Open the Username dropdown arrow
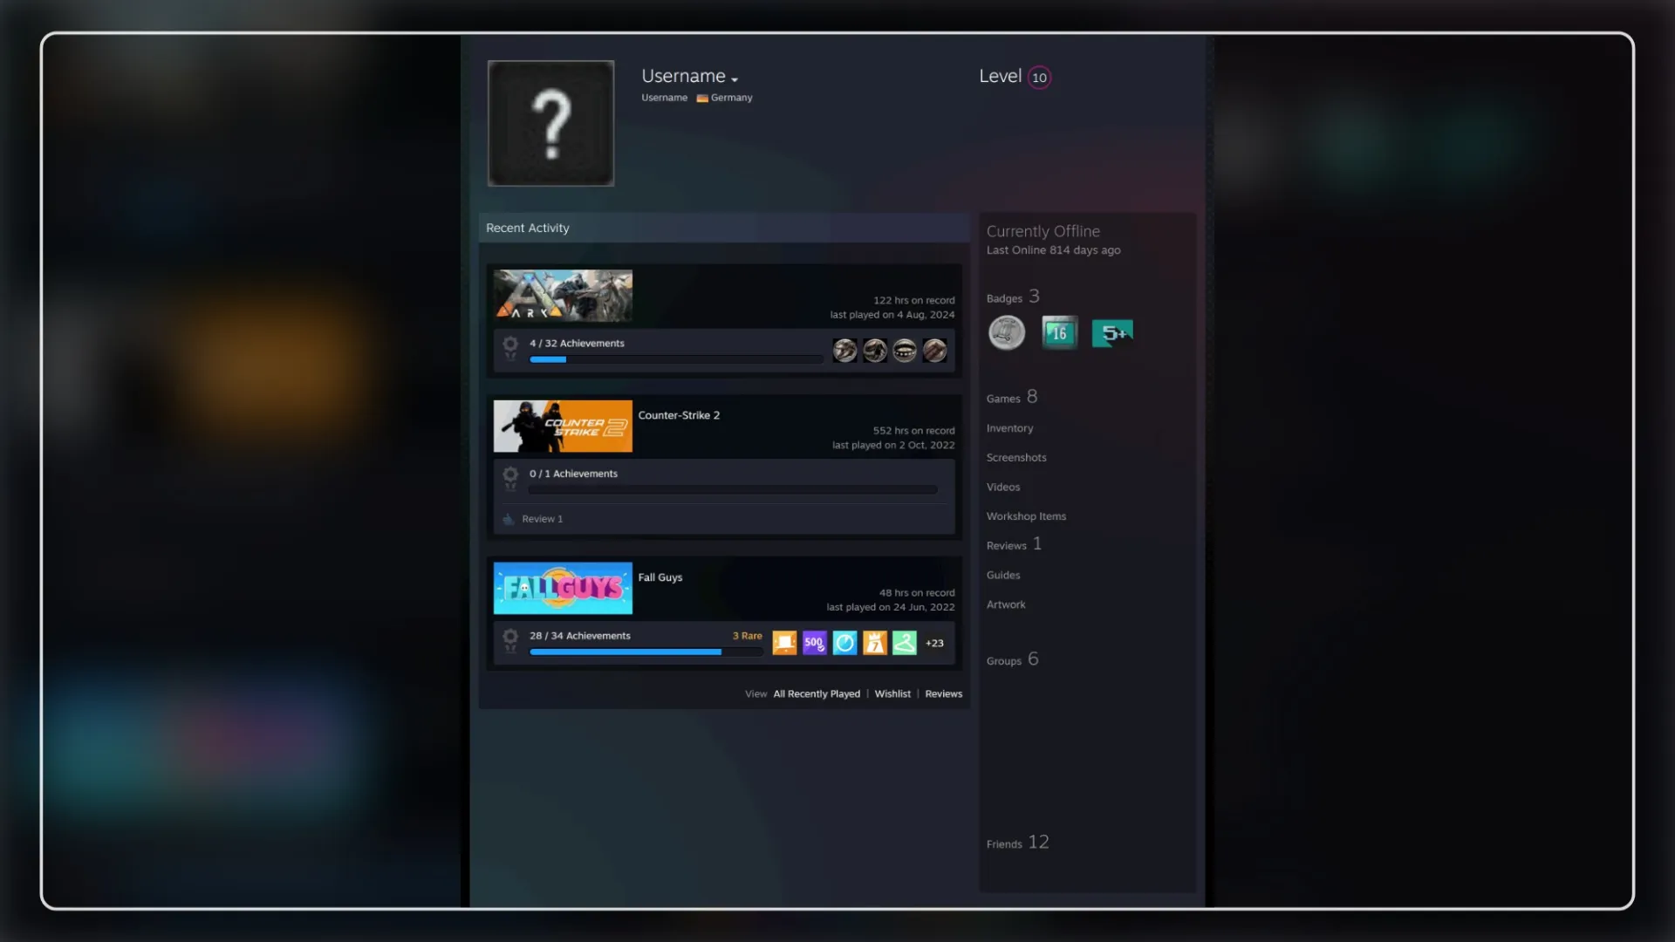The width and height of the screenshot is (1675, 942). (735, 79)
